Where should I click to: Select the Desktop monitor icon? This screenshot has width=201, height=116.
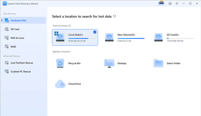(x=109, y=63)
